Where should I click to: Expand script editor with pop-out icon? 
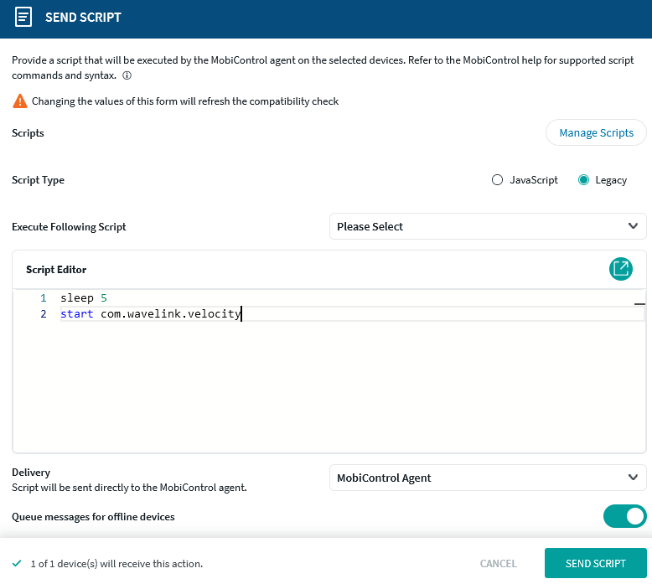point(620,269)
